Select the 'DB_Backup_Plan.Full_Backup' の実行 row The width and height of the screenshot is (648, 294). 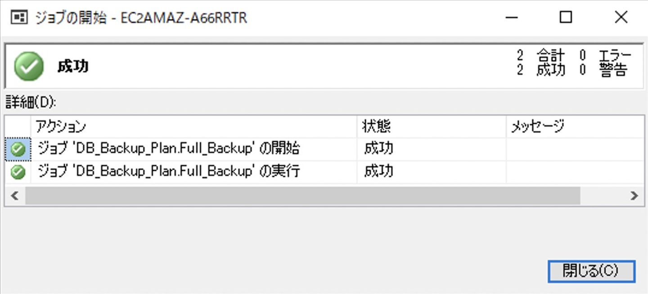[169, 172]
